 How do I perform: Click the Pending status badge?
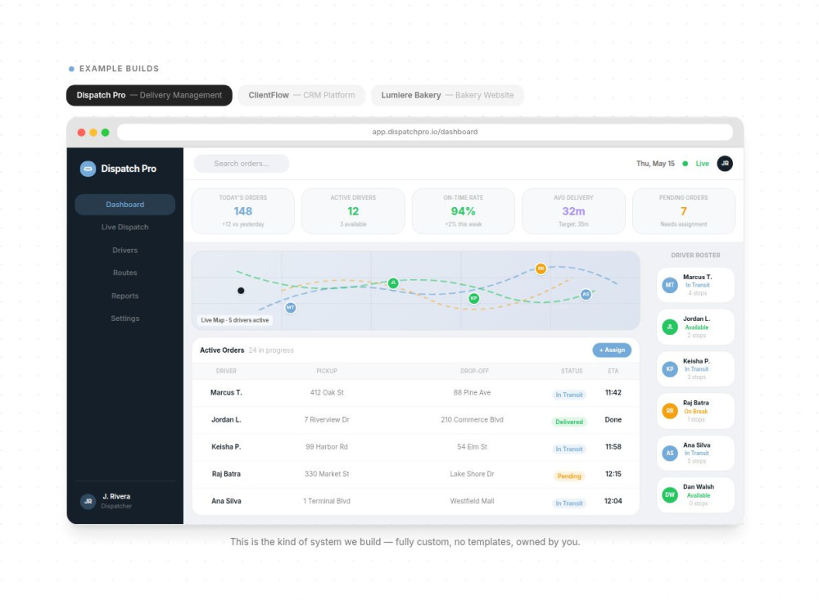click(x=569, y=476)
